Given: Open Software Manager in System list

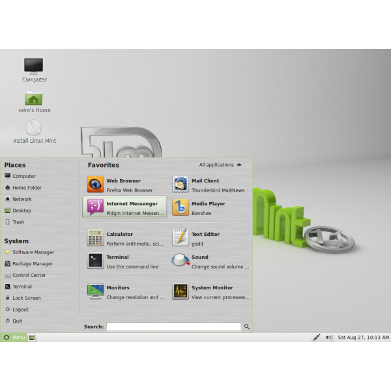Looking at the screenshot, I should point(33,252).
